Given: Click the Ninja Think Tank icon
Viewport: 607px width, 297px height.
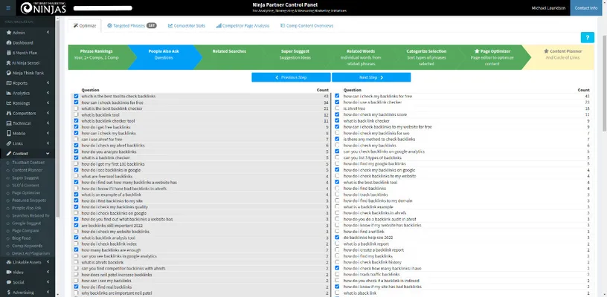Looking at the screenshot, I should click(8, 73).
